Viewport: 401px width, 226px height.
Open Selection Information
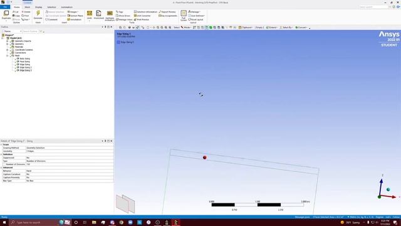click(145, 12)
